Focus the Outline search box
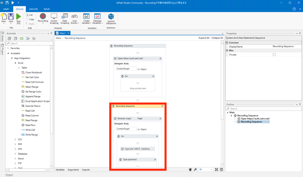303x177 pixels. (264, 109)
